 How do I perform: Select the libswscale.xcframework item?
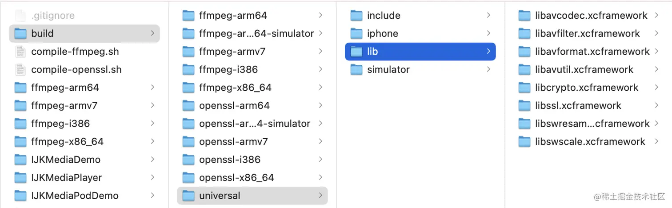pos(590,142)
